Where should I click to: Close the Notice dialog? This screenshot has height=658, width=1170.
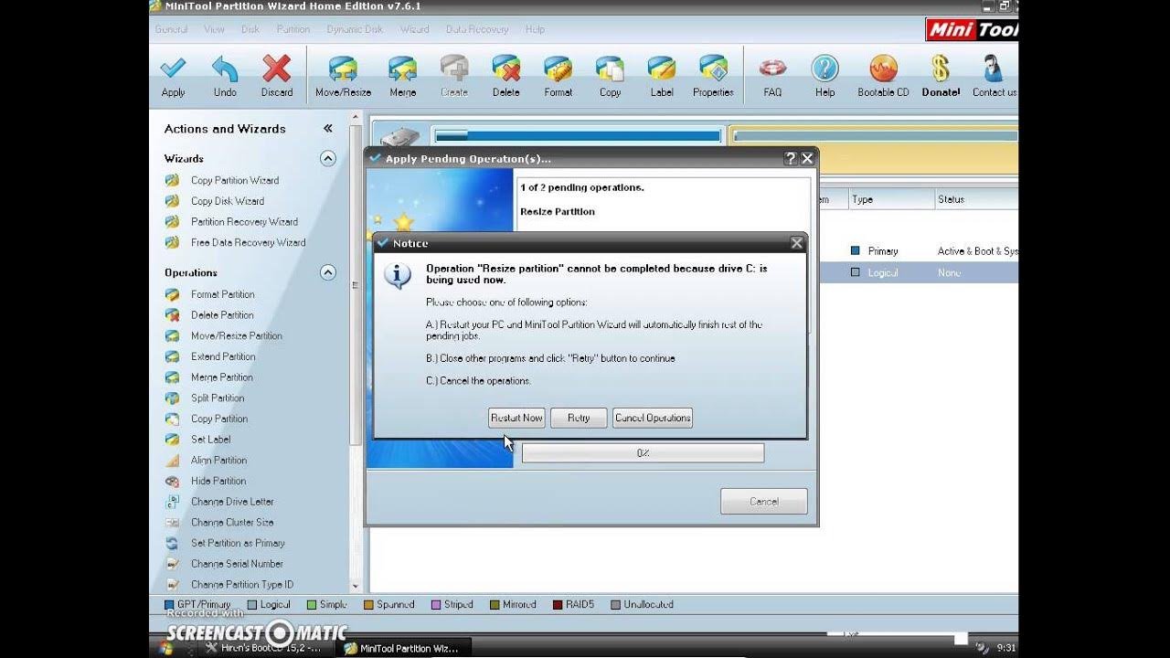click(x=796, y=243)
